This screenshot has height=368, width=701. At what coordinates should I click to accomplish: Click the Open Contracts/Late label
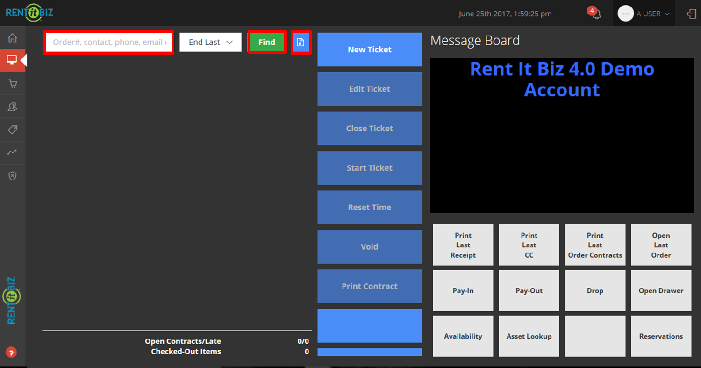point(183,341)
